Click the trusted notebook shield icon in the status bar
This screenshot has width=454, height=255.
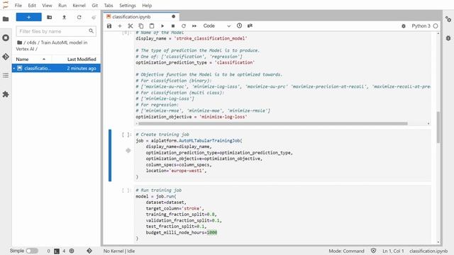pos(374,251)
